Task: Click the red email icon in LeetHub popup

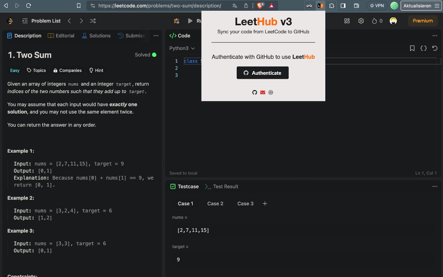Action: [263, 92]
